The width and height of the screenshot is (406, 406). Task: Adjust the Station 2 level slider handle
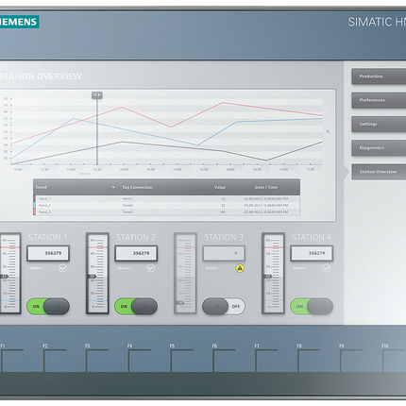tap(92, 277)
